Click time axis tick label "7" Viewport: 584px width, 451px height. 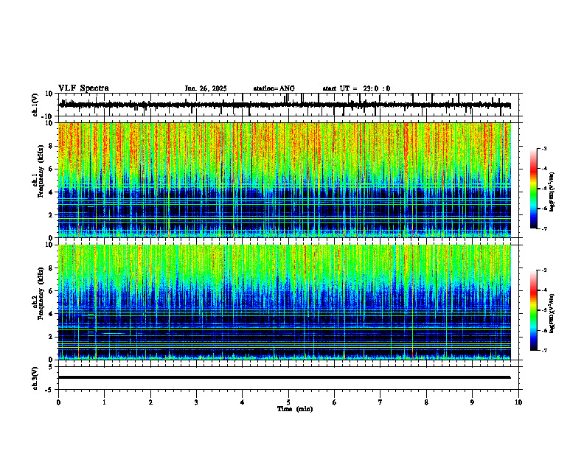(x=380, y=402)
